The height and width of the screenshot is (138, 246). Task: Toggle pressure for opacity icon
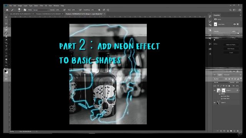coord(64,10)
